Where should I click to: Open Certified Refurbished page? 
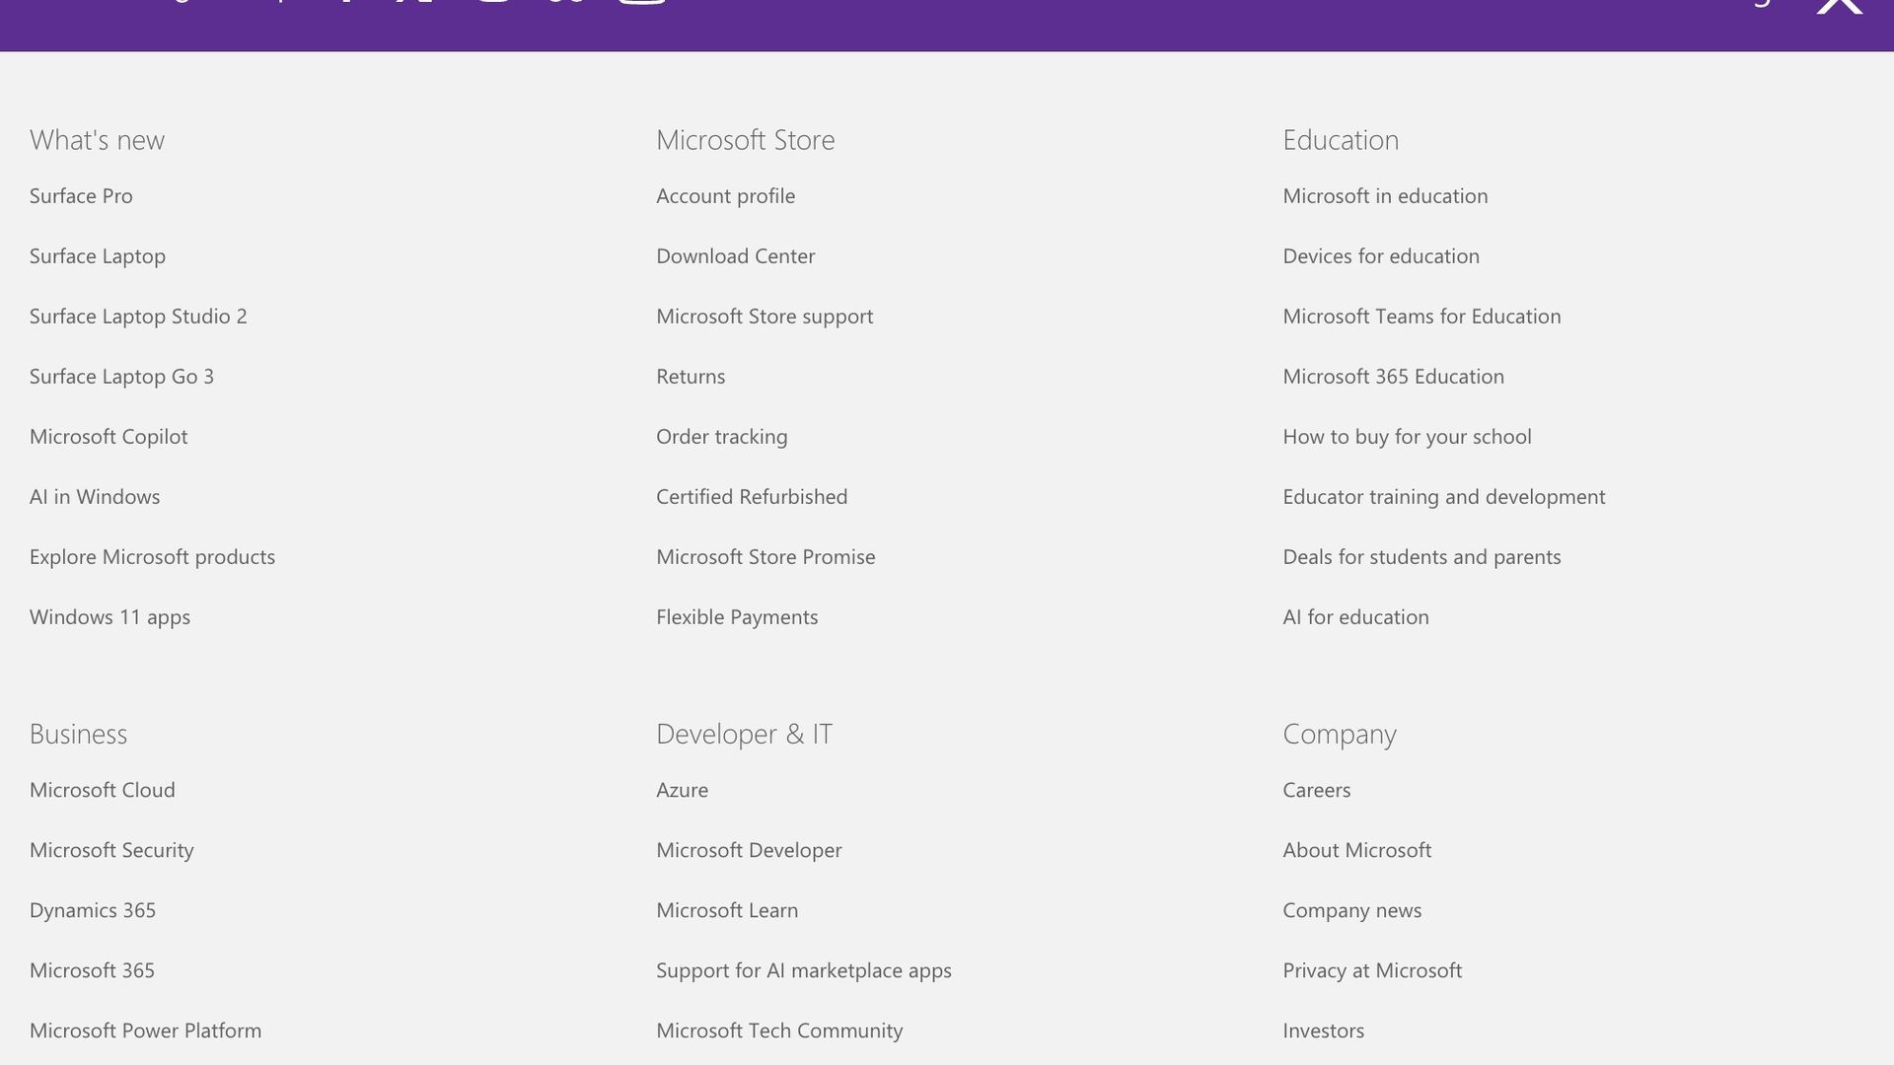point(751,497)
